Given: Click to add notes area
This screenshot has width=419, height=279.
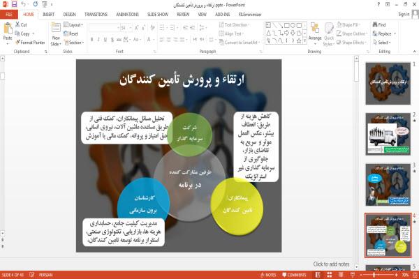Looking at the screenshot, I should pyautogui.click(x=331, y=264).
